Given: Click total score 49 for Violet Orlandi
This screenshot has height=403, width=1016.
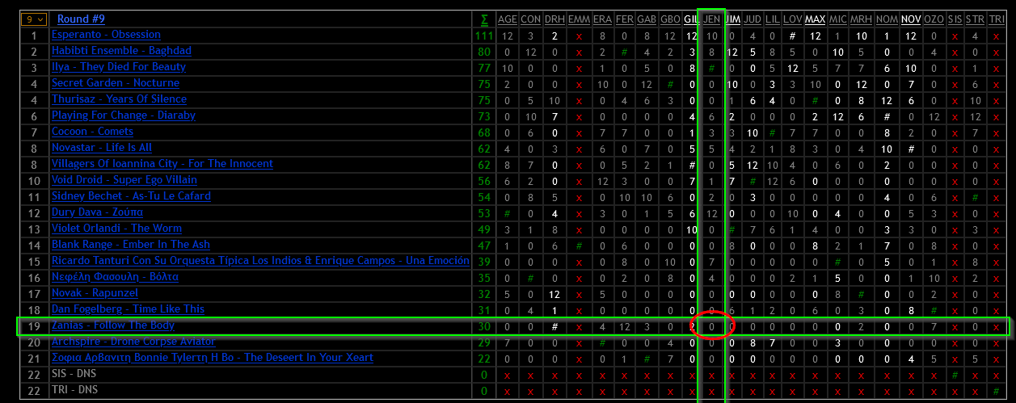Looking at the screenshot, I should pos(484,229).
